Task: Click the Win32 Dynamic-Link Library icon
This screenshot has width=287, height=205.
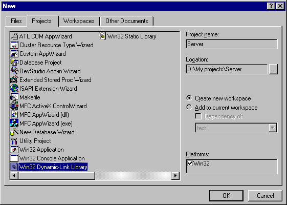Action: 14,167
